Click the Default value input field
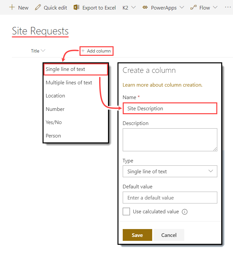This screenshot has width=233, height=253. (x=170, y=198)
